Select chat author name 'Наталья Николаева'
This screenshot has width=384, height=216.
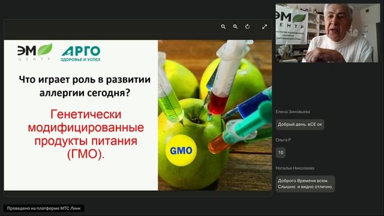click(295, 168)
